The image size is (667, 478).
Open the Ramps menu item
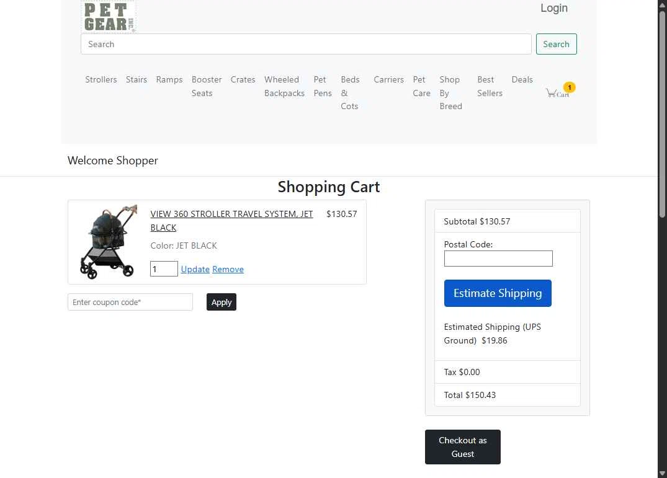(169, 79)
